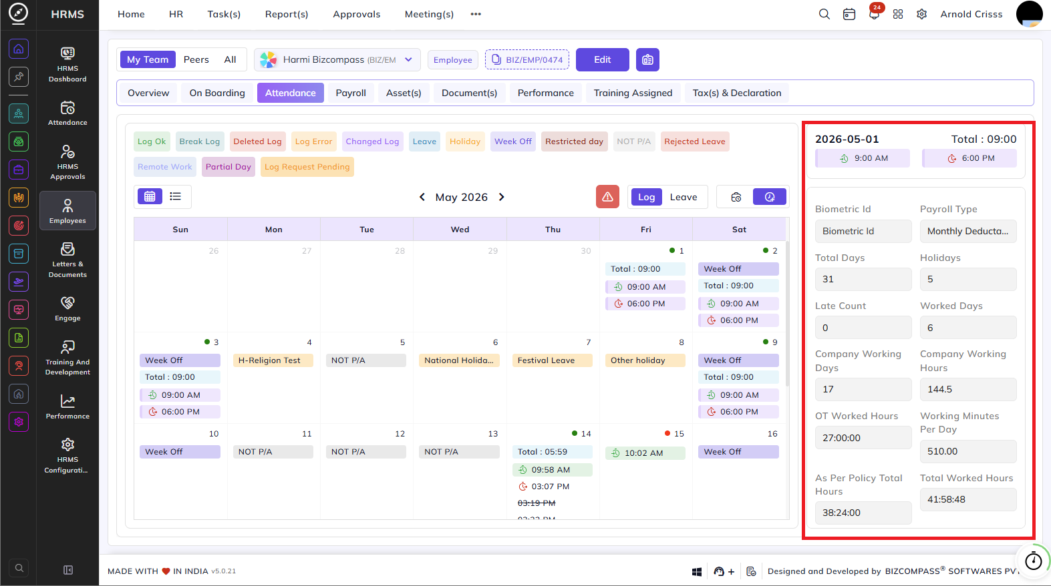This screenshot has height=586, width=1051.
Task: Open the floating timer clock button
Action: [x=1033, y=561]
